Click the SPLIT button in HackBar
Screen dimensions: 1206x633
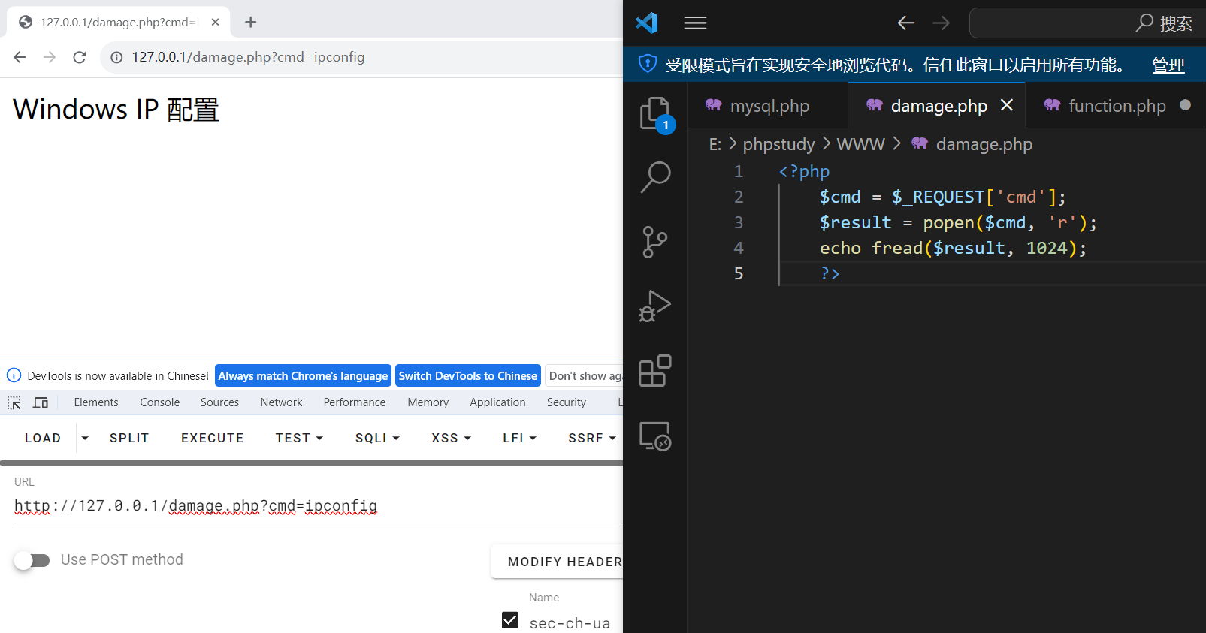click(x=129, y=438)
